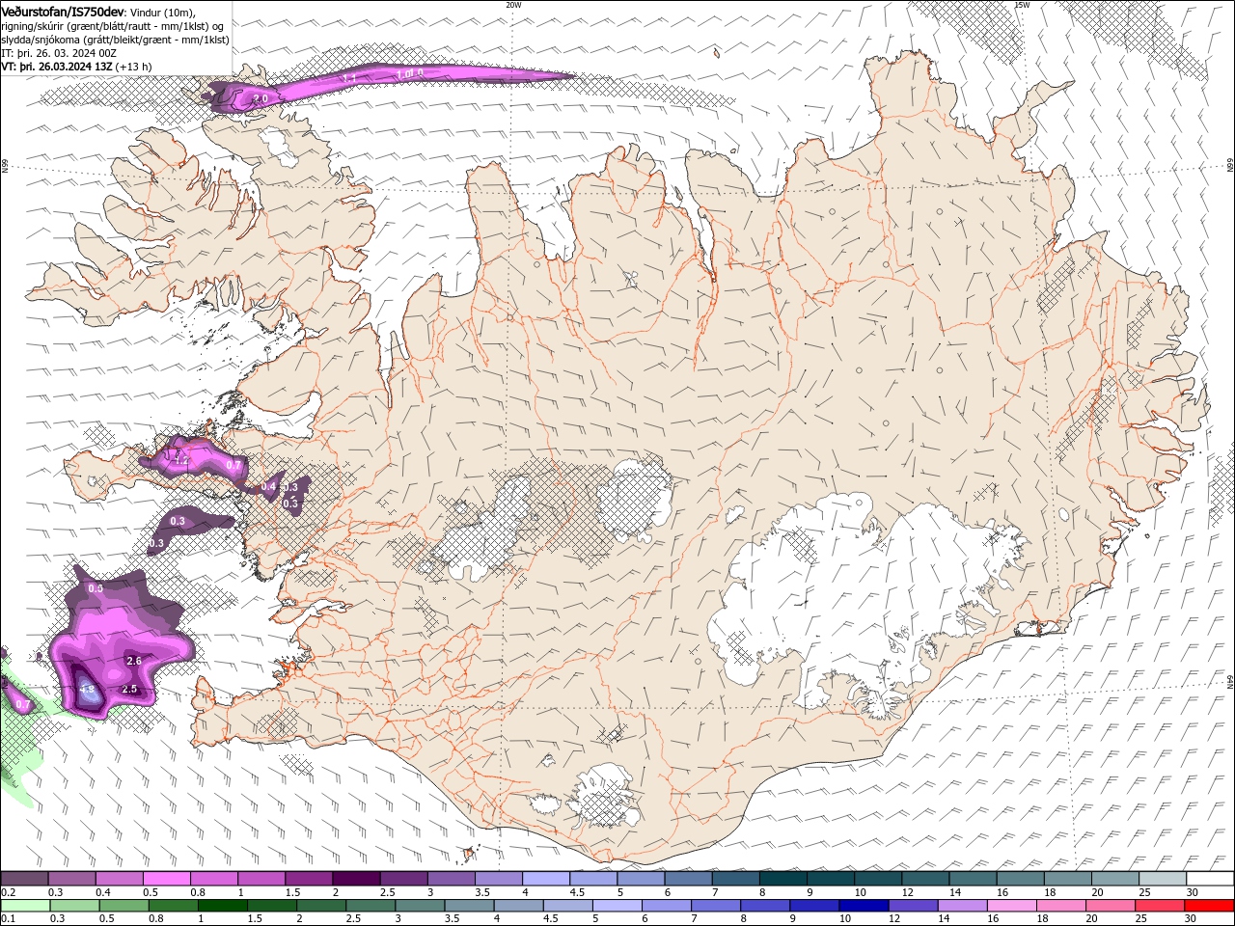Click the 12 label in the upper legend
1235x926 pixels.
[907, 892]
